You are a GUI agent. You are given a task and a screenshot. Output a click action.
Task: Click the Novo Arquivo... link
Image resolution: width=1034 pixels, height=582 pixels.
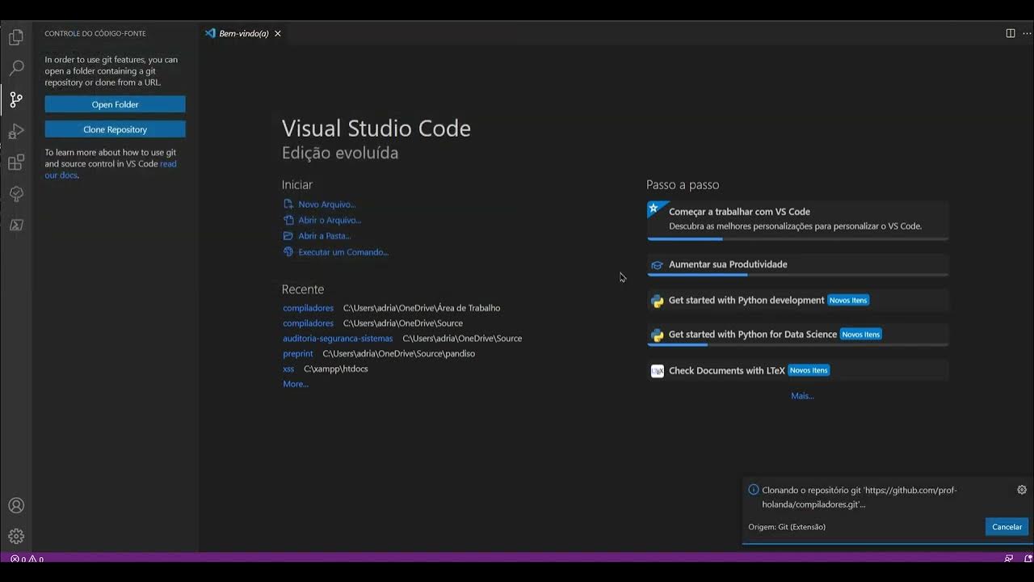326,205
